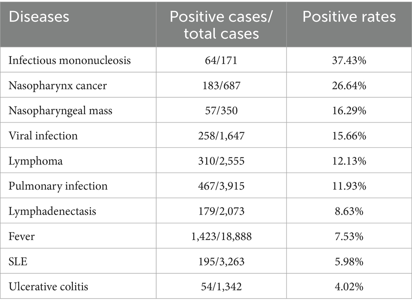
Task: Select the 1,423/18,888 cases value
Action: coord(221,236)
